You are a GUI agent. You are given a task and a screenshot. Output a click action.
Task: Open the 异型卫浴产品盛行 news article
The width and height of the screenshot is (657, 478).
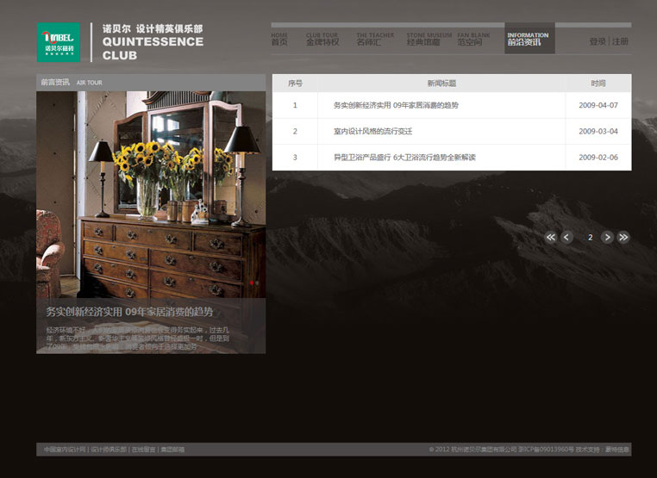404,157
